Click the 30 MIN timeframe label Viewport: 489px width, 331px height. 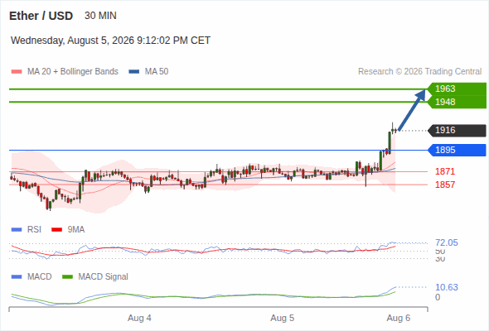[100, 16]
